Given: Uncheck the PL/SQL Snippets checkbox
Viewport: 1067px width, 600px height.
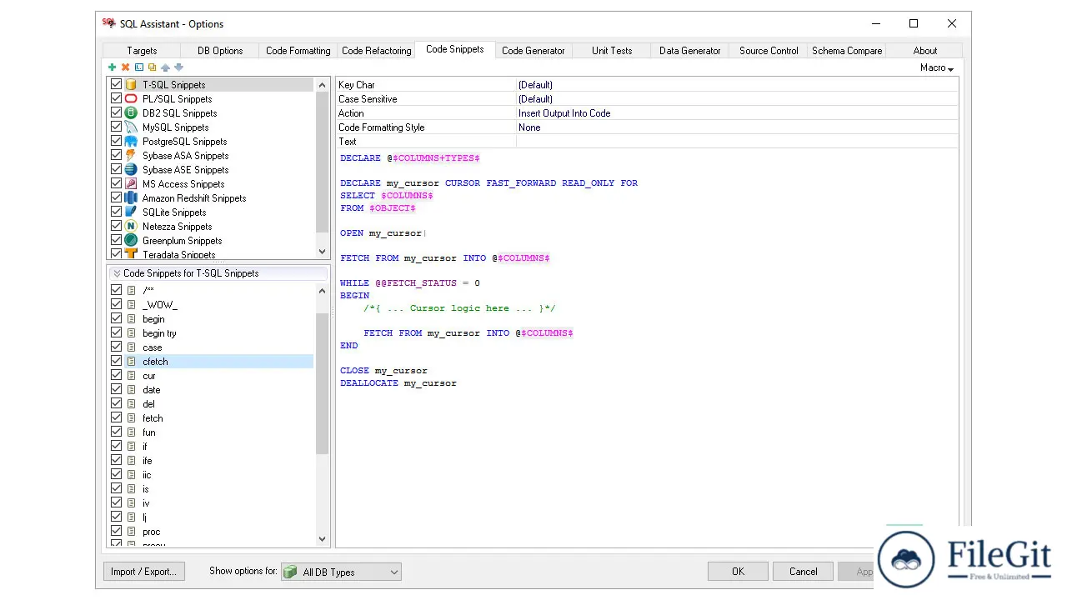Looking at the screenshot, I should (117, 99).
